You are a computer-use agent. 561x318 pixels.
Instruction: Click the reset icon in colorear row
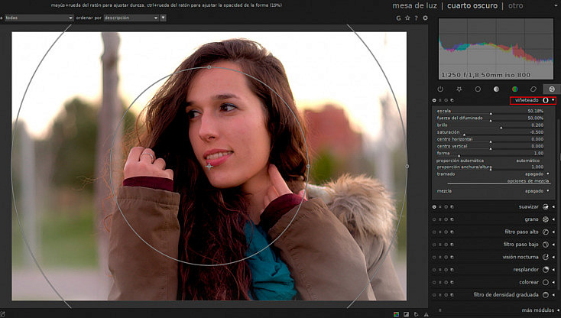pyautogui.click(x=446, y=282)
